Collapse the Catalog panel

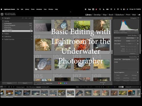coord(3,21)
